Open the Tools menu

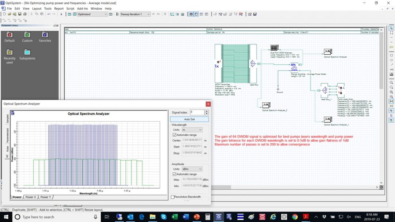(x=47, y=8)
